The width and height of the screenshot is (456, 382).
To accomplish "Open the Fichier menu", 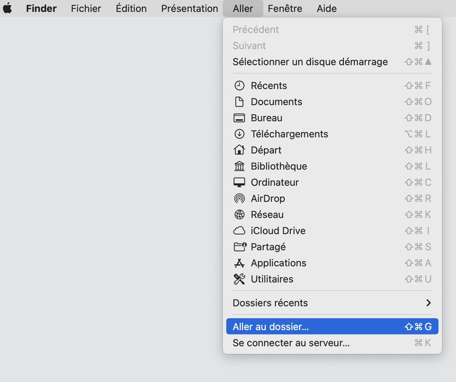I will [86, 8].
